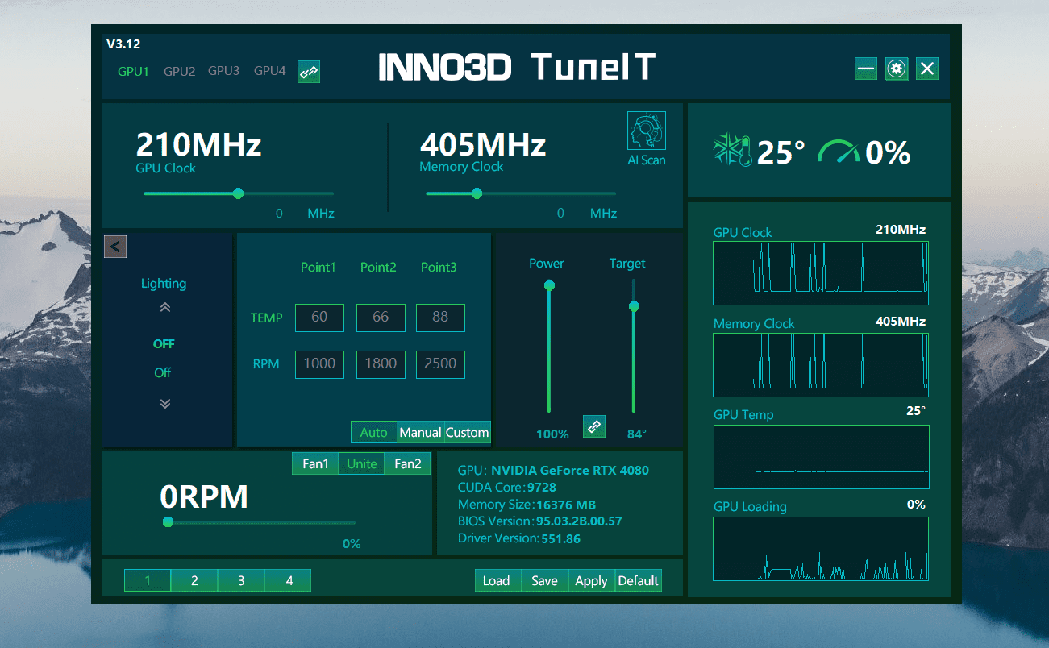Click the Load button
Image resolution: width=1049 pixels, height=648 pixels.
(x=497, y=580)
